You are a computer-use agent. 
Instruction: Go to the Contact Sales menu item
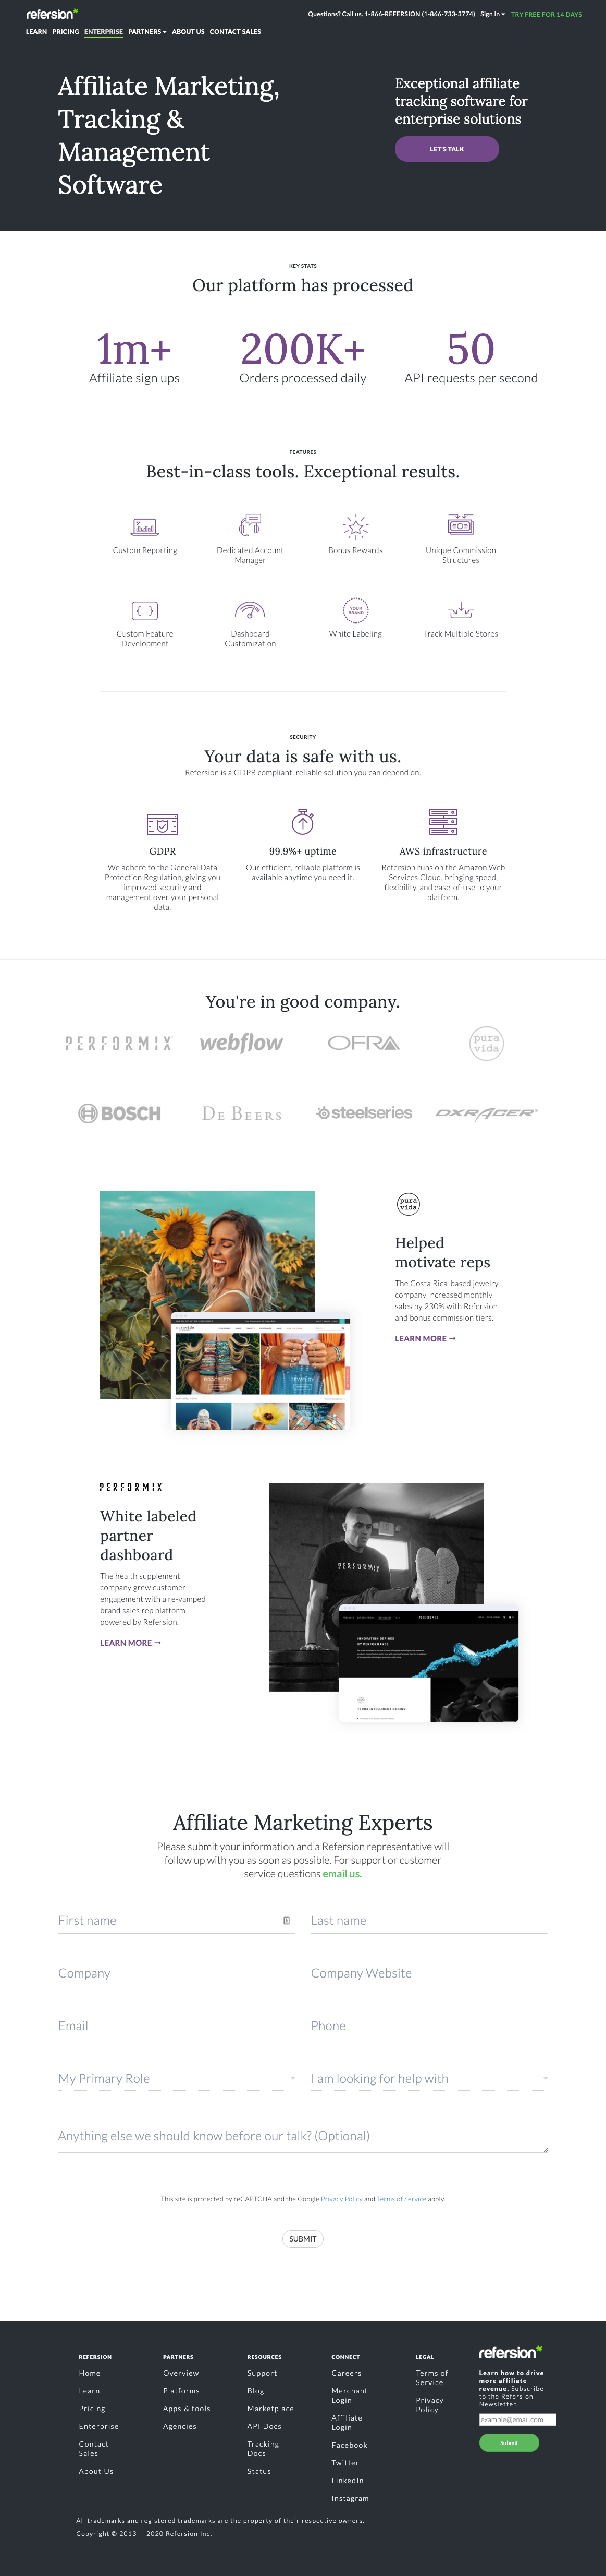point(236,32)
